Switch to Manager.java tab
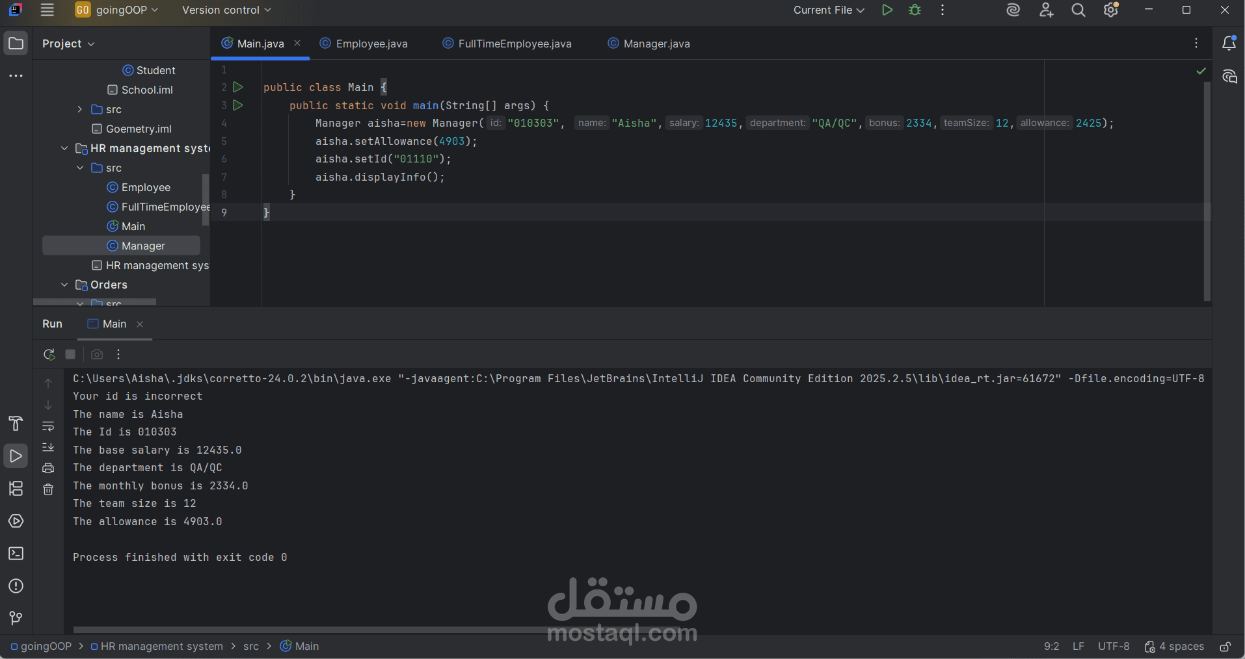1245x659 pixels. point(649,44)
